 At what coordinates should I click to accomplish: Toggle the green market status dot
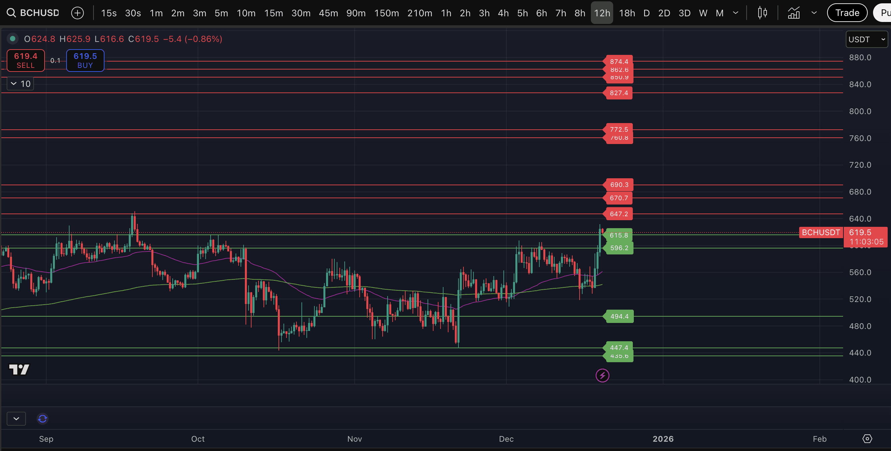click(13, 39)
